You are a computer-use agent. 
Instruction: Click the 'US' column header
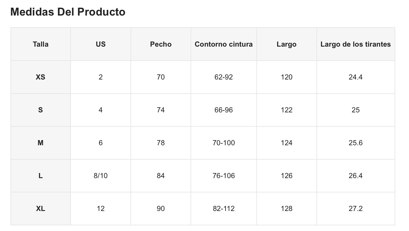coord(101,44)
